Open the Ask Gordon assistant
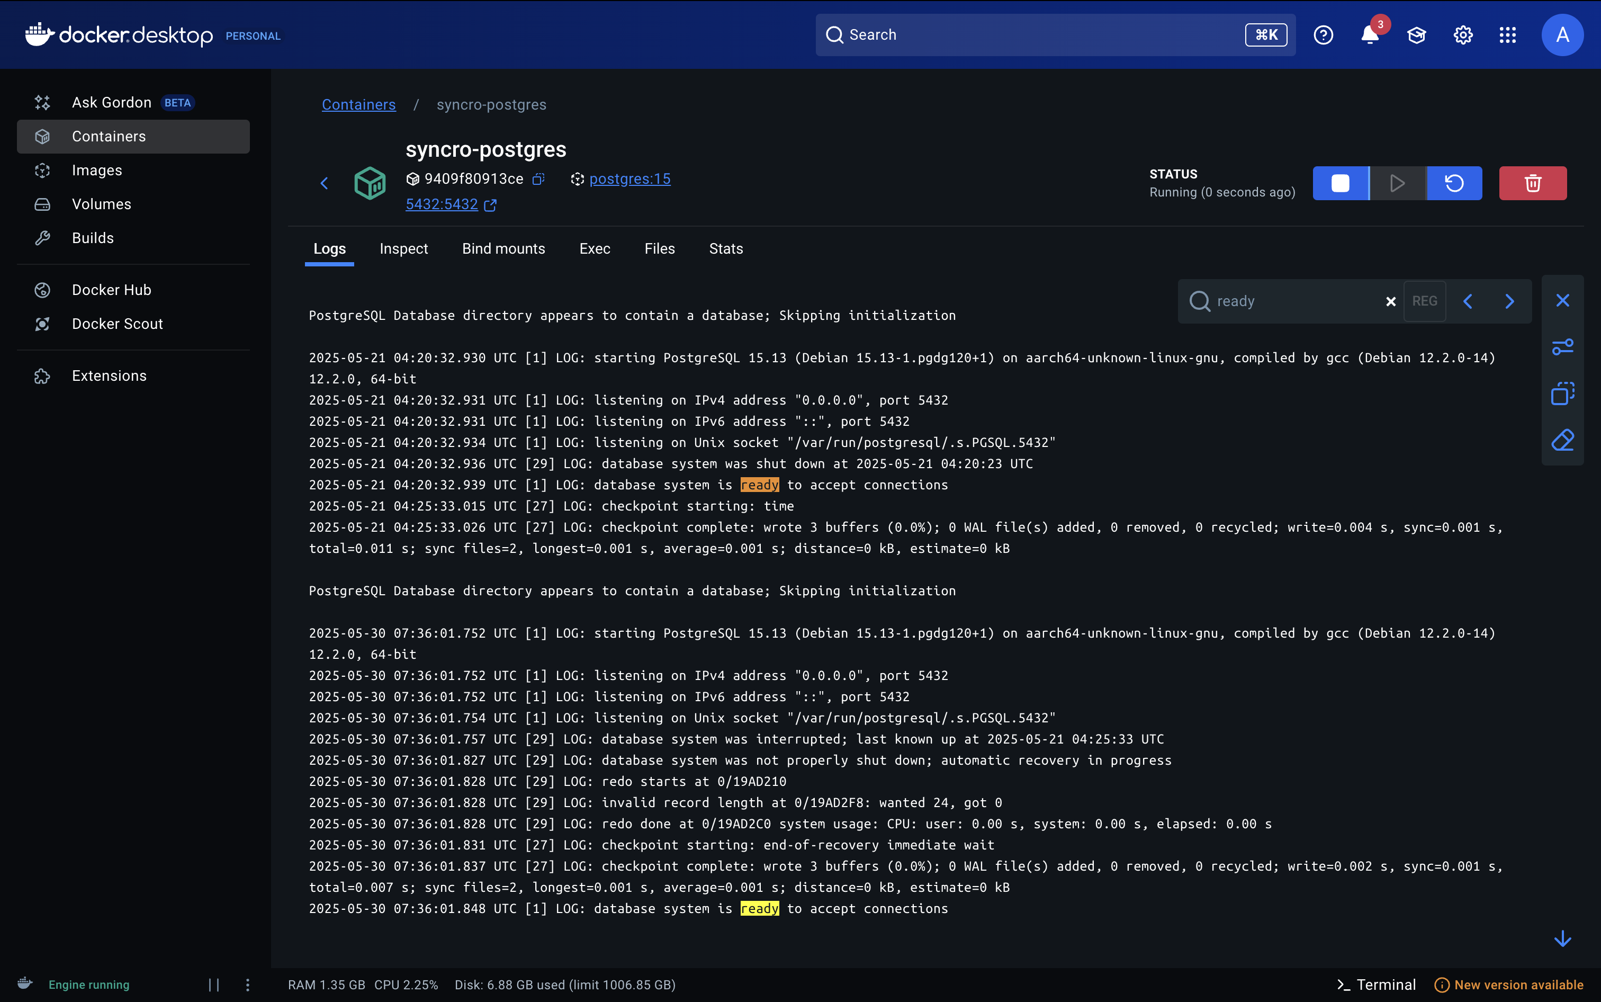The width and height of the screenshot is (1601, 1002). coord(132,102)
